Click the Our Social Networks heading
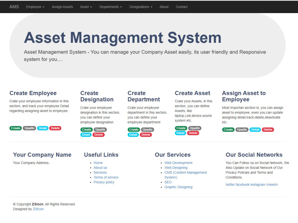 pos(254,155)
